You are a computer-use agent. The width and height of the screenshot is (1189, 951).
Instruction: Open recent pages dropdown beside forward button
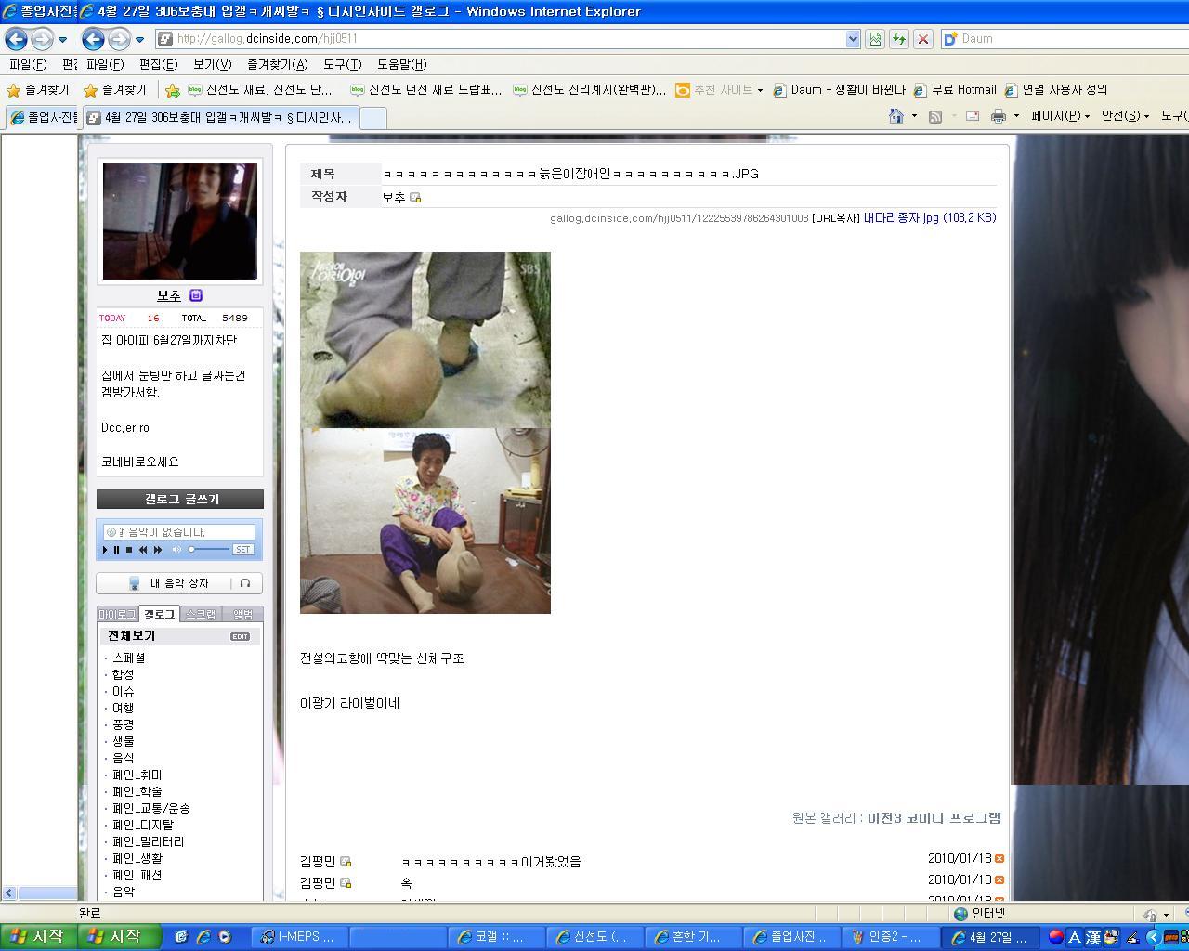[139, 39]
